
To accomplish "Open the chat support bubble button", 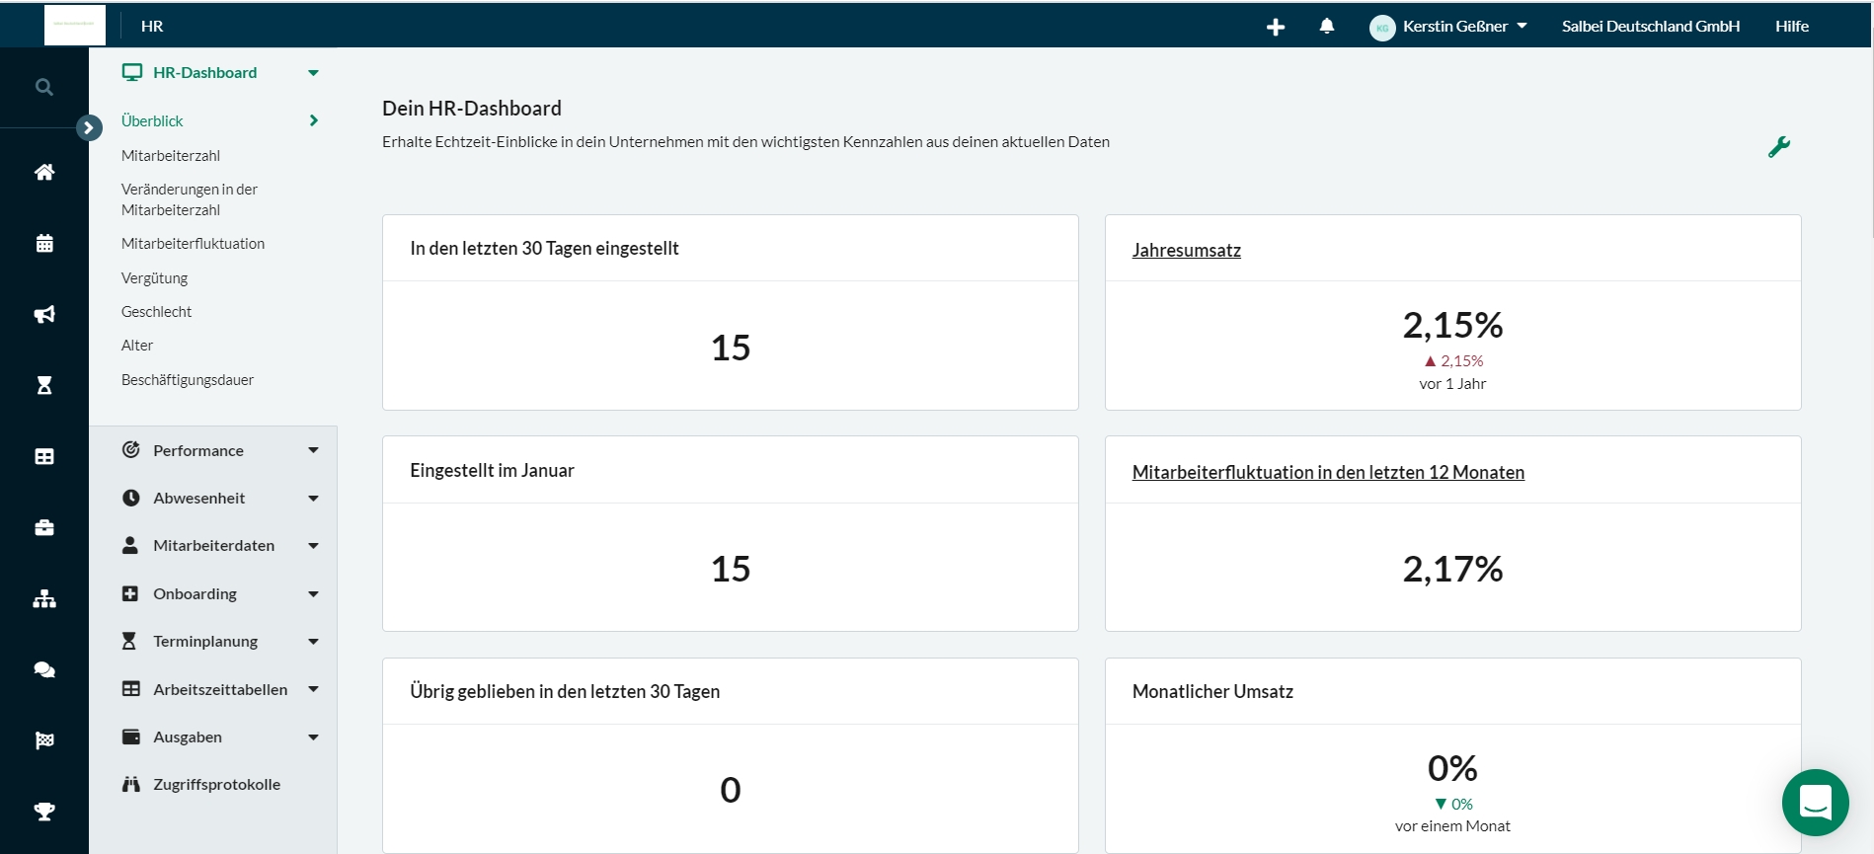I will [1815, 802].
